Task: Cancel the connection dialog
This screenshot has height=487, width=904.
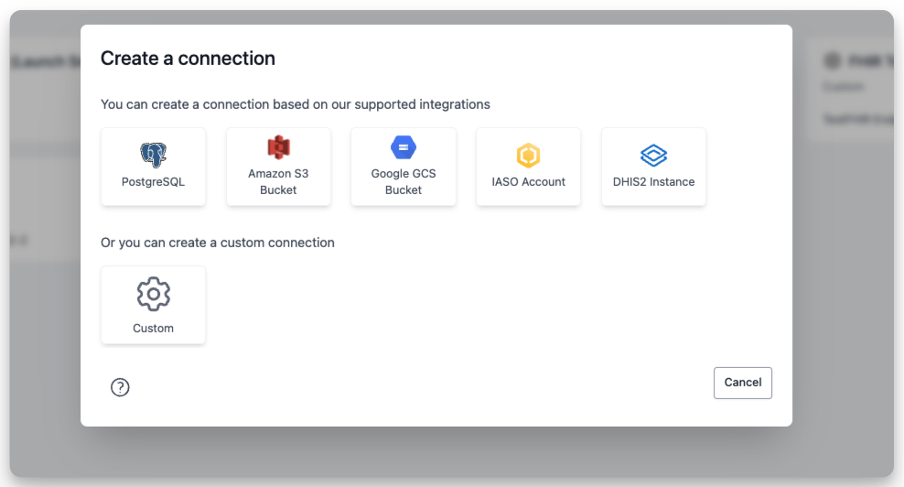Action: click(742, 383)
